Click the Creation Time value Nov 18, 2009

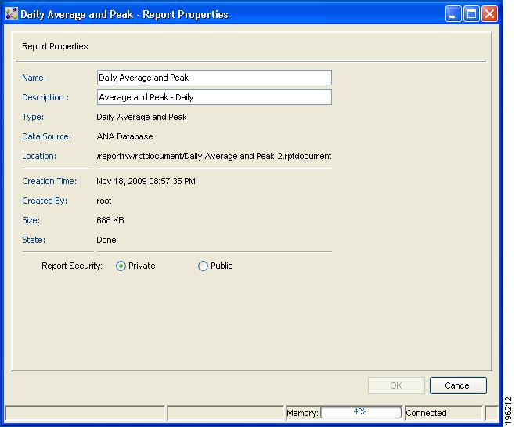(146, 181)
